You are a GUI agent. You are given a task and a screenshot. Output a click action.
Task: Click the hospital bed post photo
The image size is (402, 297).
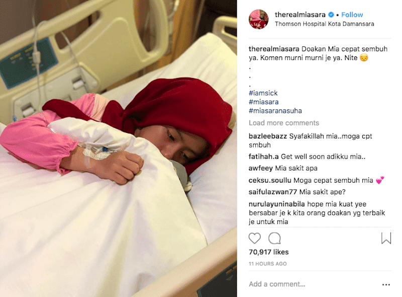point(119,148)
